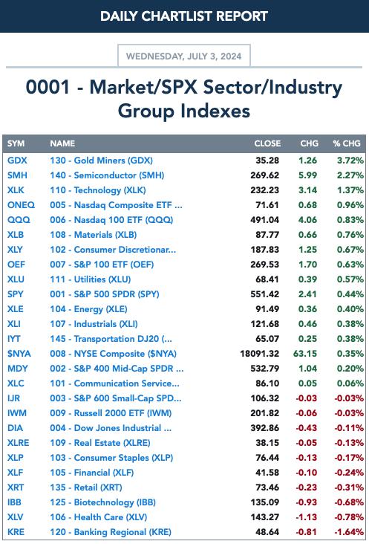This screenshot has height=544, width=369.
Task: Open 001 - S&P 500 SPDR (SPY) link
Action: coord(104,294)
